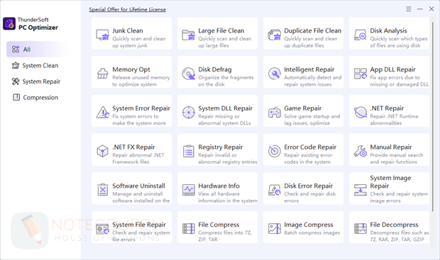Click the Disk Defrag disc icon

188,74
